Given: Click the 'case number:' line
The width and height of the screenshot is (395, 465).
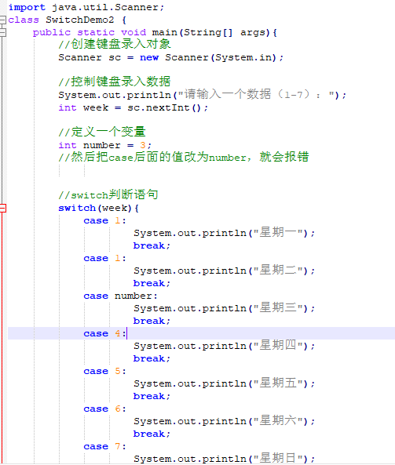Looking at the screenshot, I should coord(120,296).
